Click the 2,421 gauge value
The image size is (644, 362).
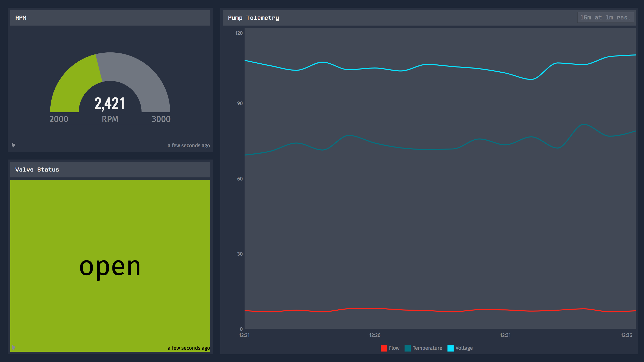[x=110, y=104]
